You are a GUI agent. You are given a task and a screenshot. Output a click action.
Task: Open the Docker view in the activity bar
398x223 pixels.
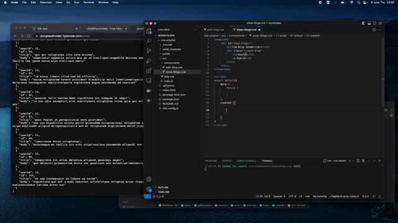(x=149, y=90)
